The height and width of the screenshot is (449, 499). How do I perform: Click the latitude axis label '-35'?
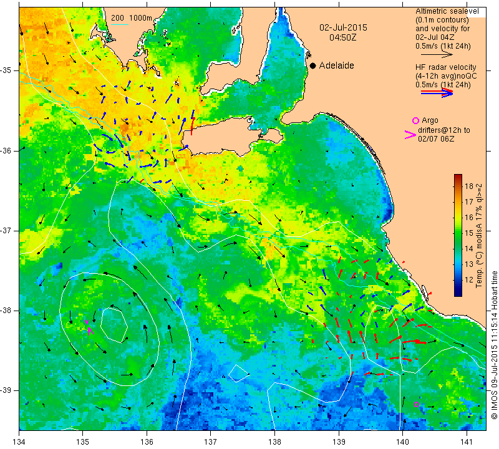pyautogui.click(x=6, y=70)
